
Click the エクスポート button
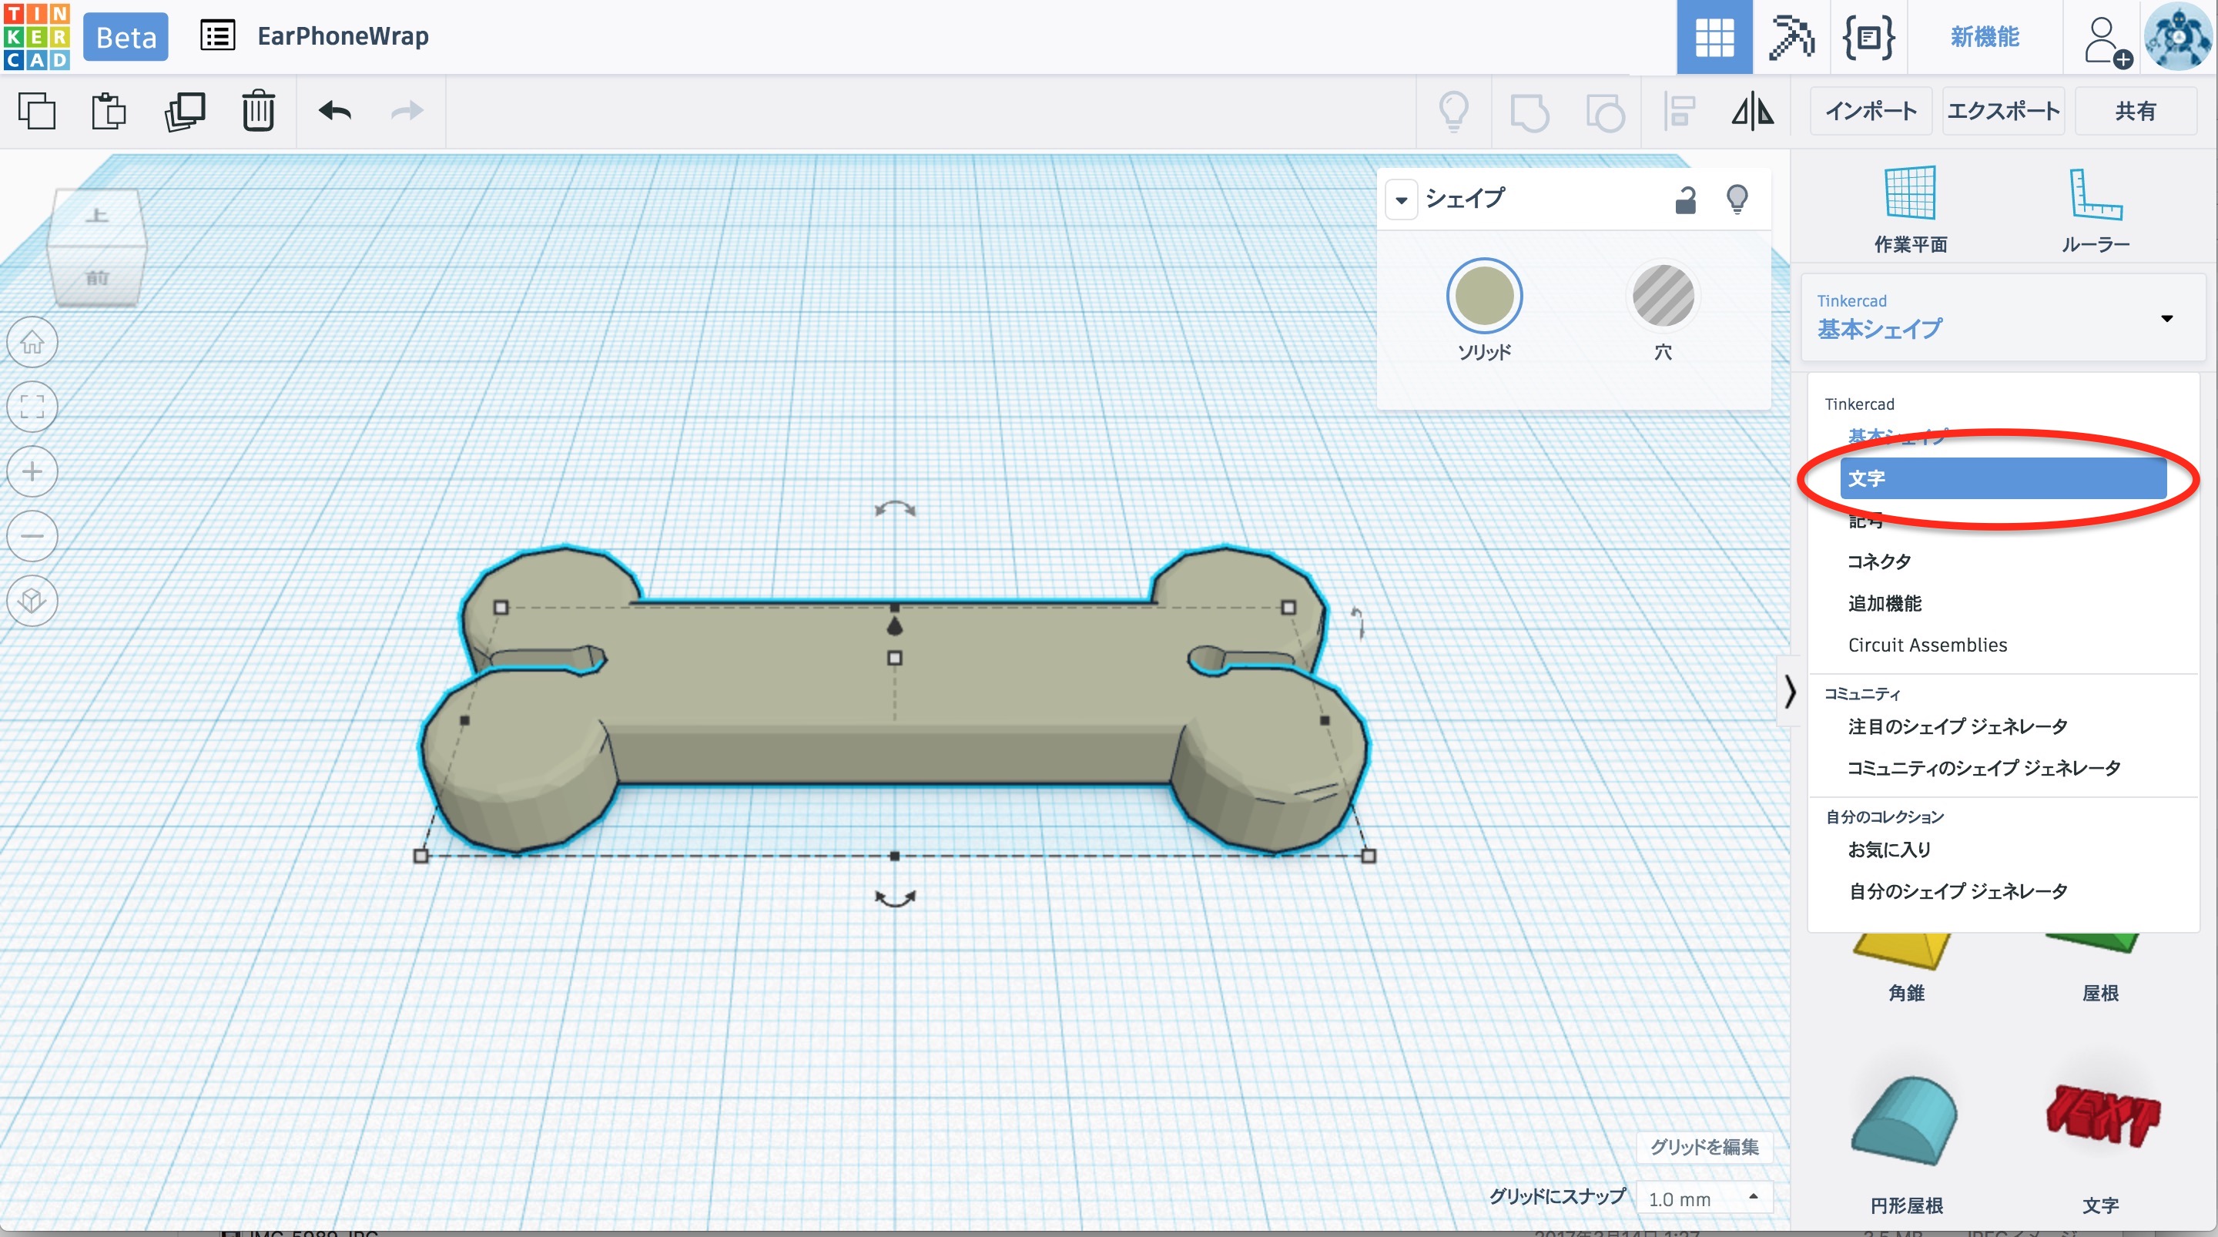(2002, 111)
